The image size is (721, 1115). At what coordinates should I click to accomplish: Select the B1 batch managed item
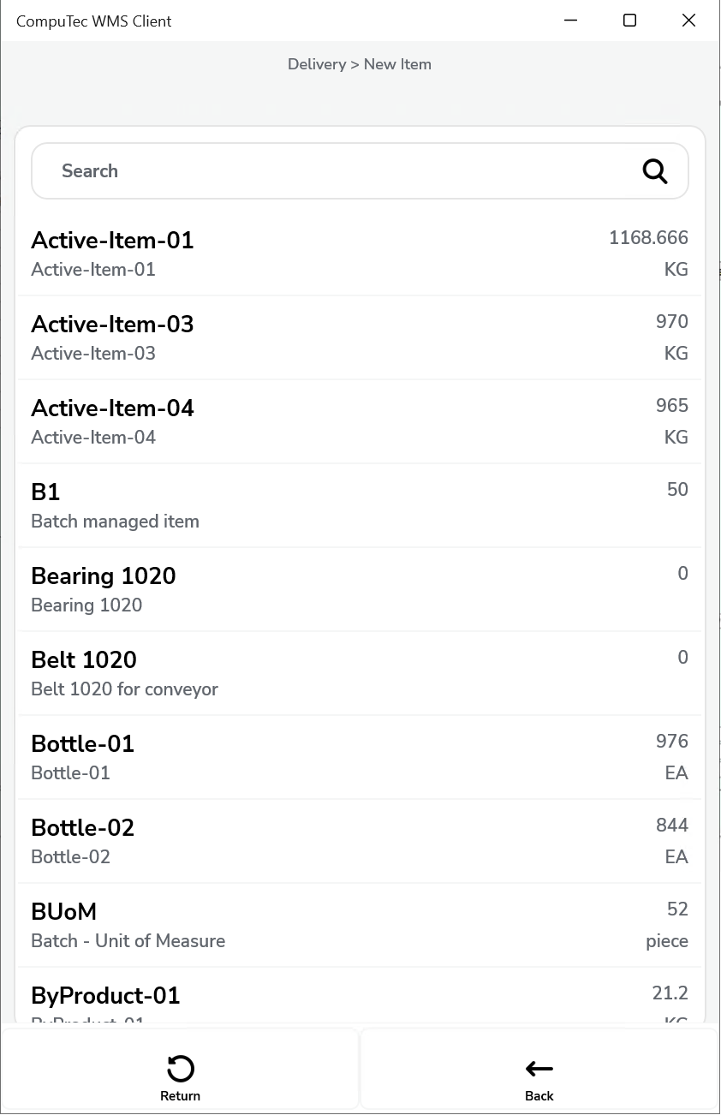click(x=360, y=505)
